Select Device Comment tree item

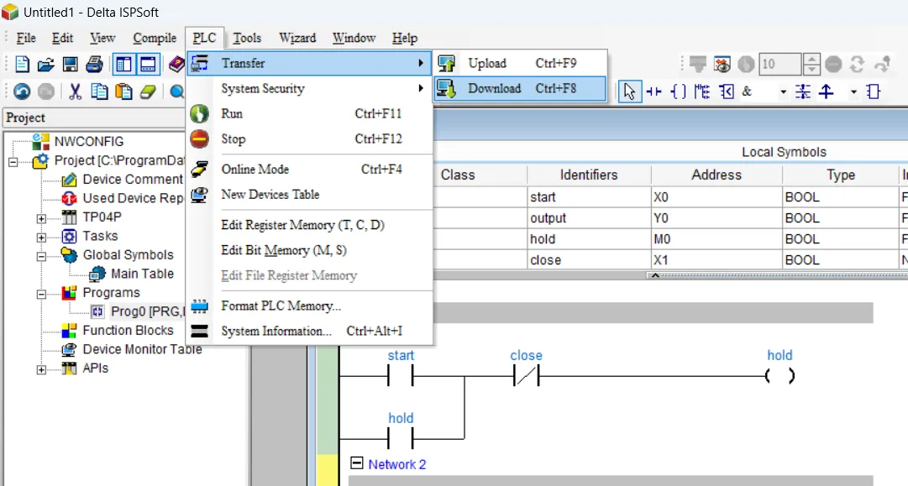(x=133, y=180)
